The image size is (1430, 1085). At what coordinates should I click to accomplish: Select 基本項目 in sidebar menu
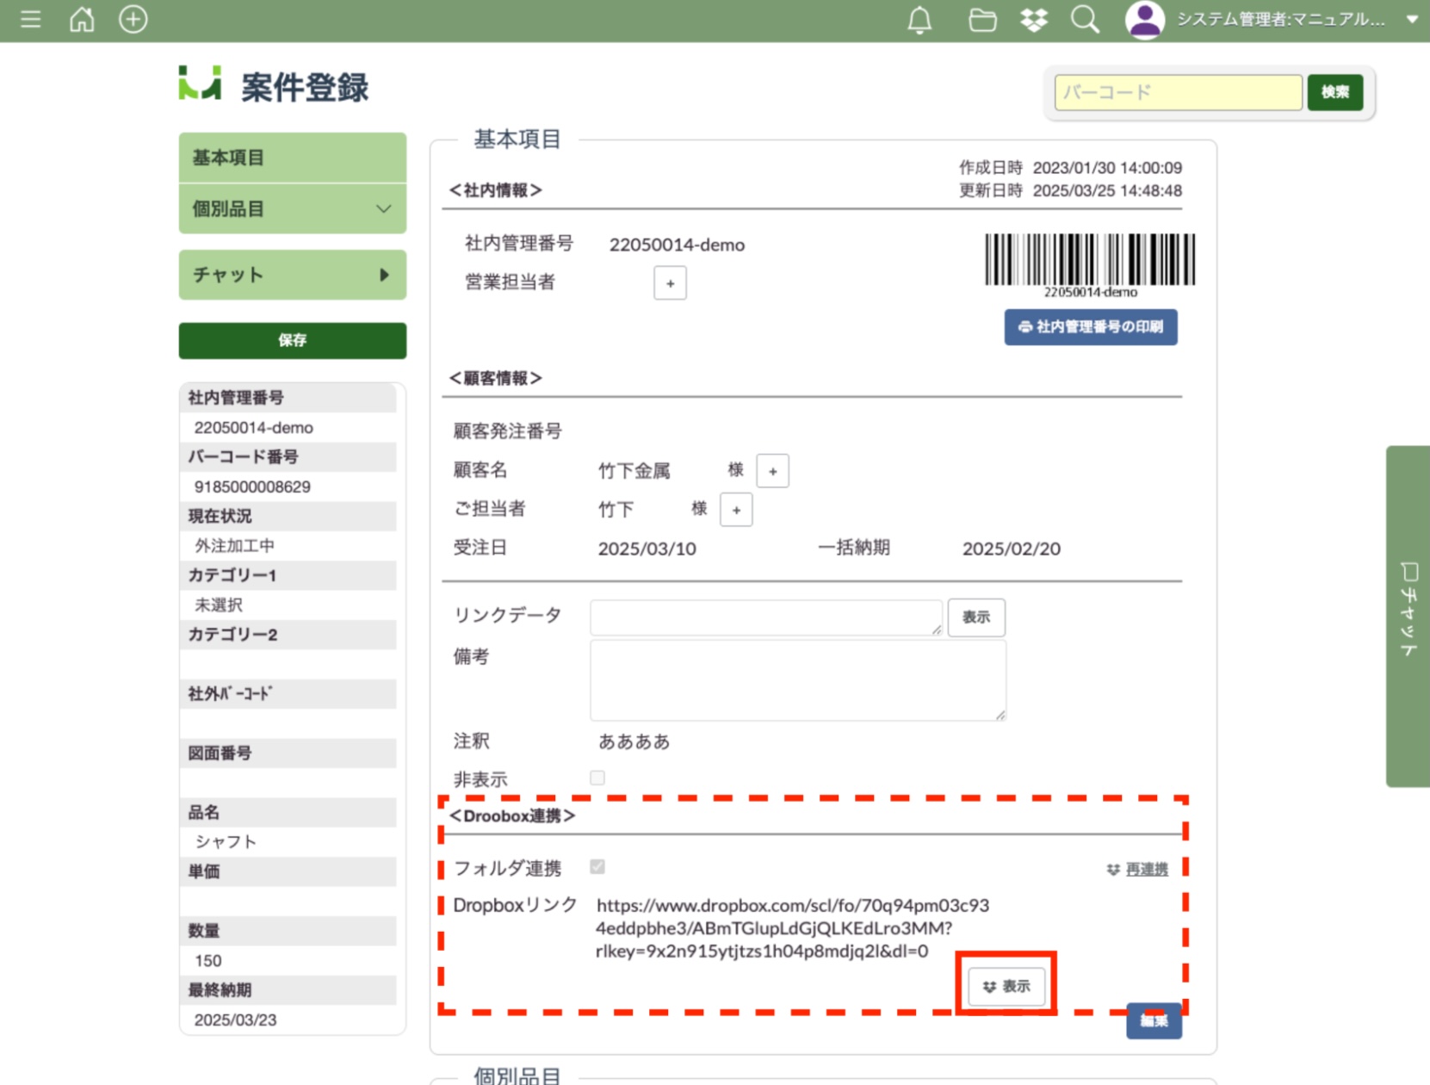tap(292, 158)
